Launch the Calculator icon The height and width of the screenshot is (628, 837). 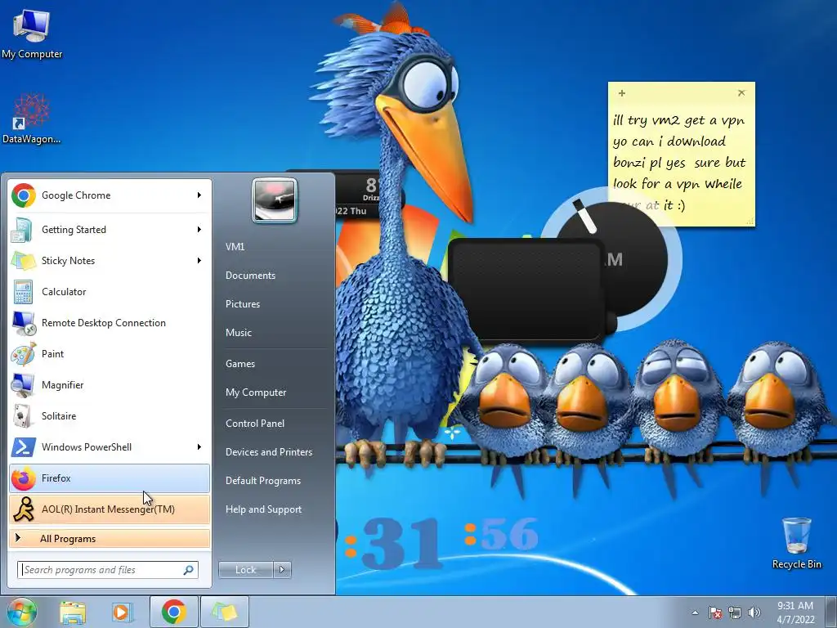pos(24,292)
